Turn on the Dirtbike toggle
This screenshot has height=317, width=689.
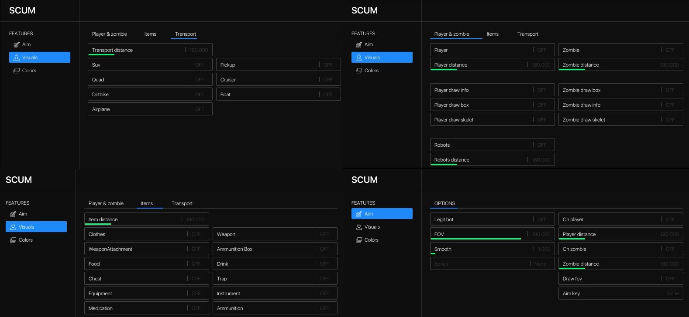click(x=150, y=94)
